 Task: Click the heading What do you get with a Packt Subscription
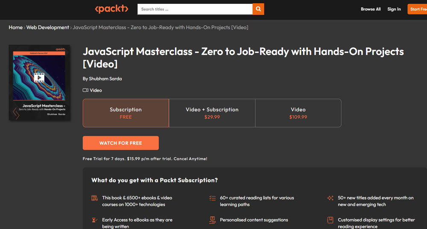[x=155, y=180]
